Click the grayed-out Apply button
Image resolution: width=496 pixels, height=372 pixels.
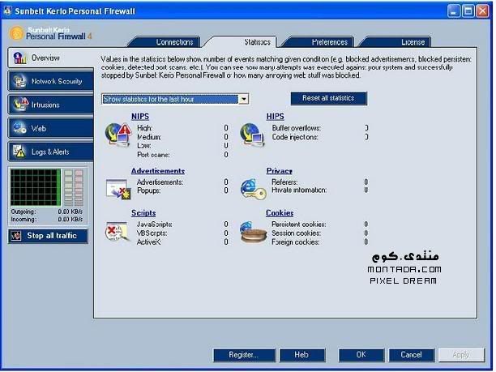[461, 355]
